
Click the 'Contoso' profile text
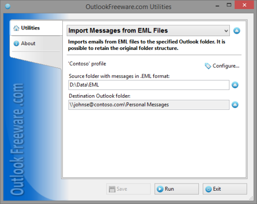87,64
